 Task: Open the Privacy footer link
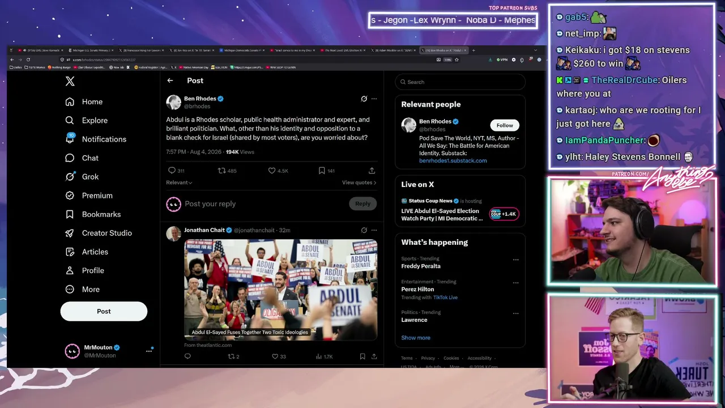(x=428, y=358)
